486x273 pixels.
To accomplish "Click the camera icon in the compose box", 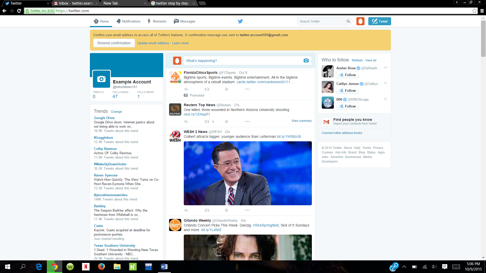I will point(306,61).
